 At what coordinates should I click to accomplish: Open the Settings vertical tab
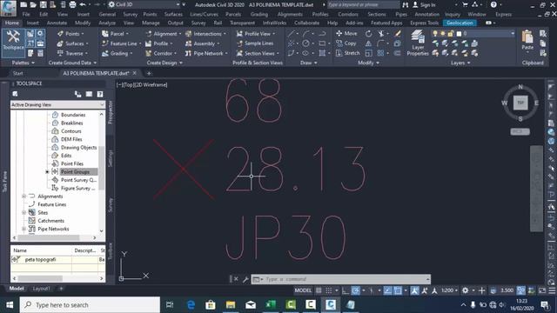[111, 158]
